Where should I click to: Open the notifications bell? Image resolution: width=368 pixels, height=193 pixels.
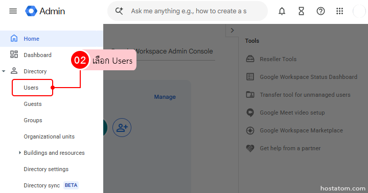coord(282,11)
